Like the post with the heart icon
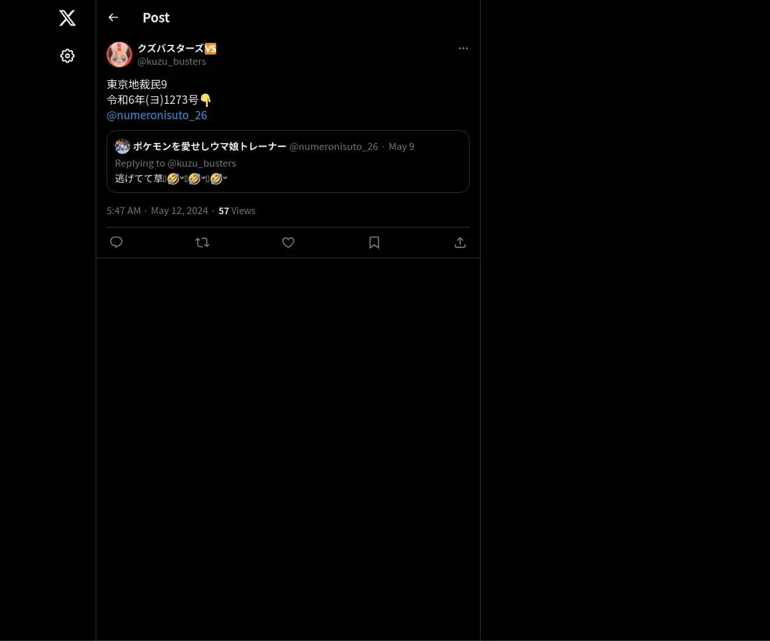770x641 pixels. [288, 242]
